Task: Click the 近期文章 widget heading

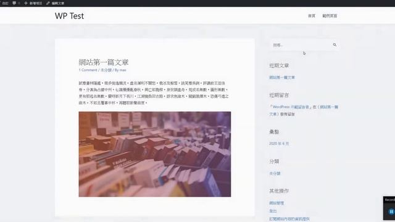Action: coord(279,65)
